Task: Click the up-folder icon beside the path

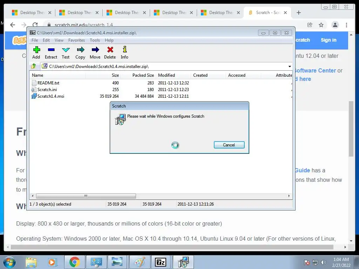Action: click(34, 66)
